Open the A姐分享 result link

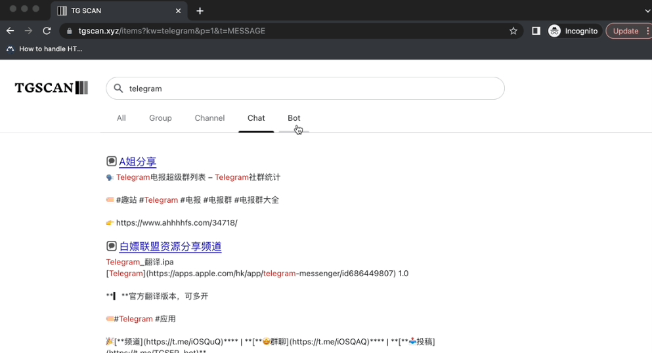click(138, 161)
